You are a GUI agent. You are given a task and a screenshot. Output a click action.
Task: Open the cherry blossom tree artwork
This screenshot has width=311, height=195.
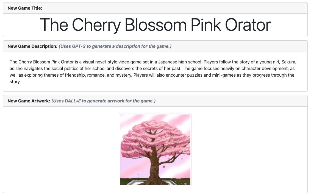point(155,150)
